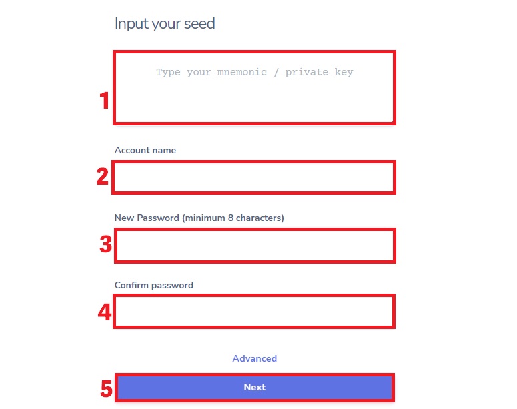Viewport: 517px width, 409px height.
Task: Expand the Advanced settings section
Action: [255, 358]
